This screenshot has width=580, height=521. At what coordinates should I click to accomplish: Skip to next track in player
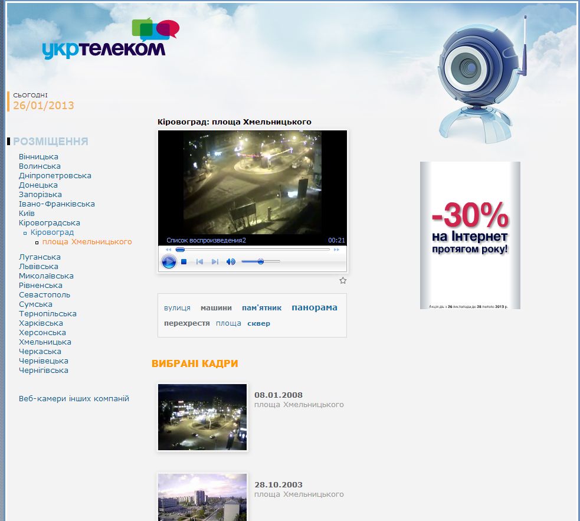(215, 262)
